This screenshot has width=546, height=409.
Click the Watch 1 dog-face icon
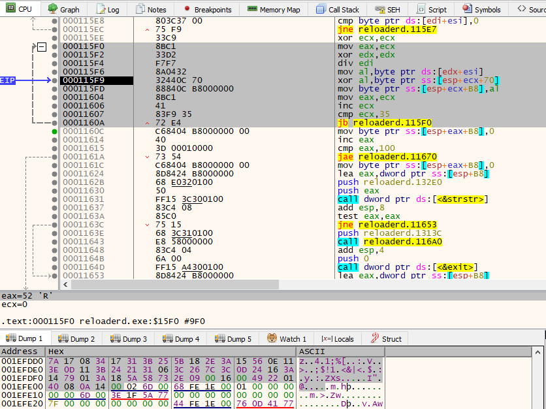(x=272, y=338)
